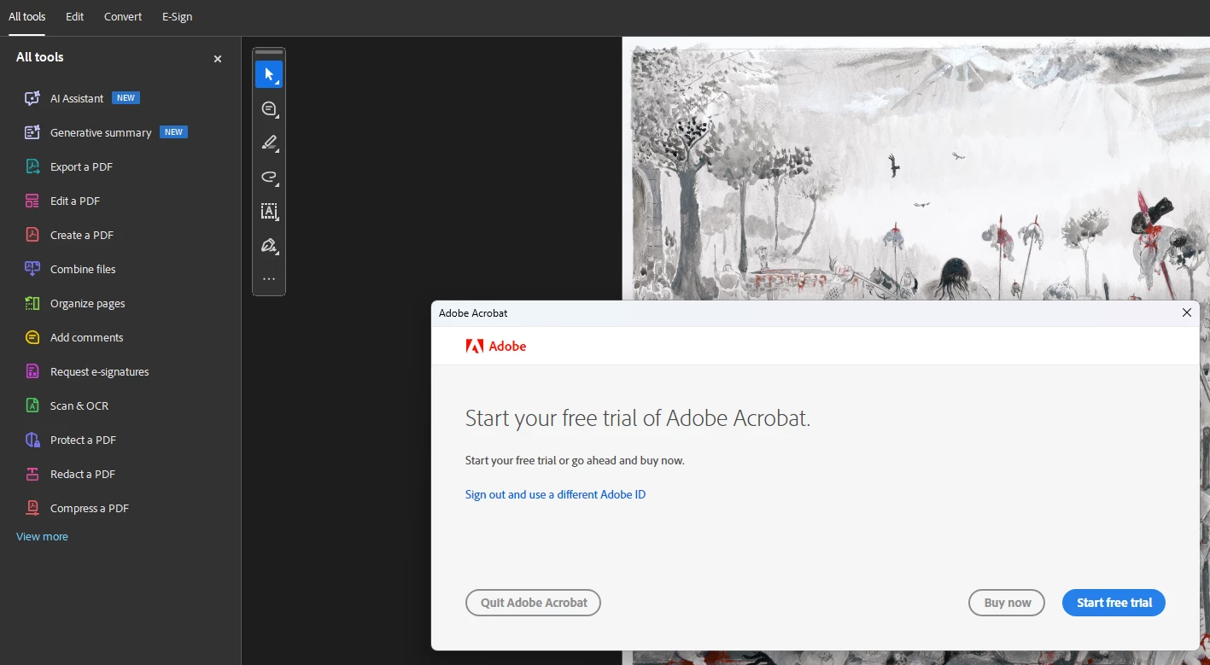
Task: Click the Organize pages label
Action: click(x=87, y=303)
